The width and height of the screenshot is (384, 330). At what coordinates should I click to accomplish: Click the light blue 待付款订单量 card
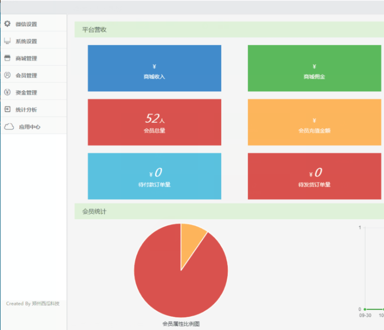tap(155, 177)
